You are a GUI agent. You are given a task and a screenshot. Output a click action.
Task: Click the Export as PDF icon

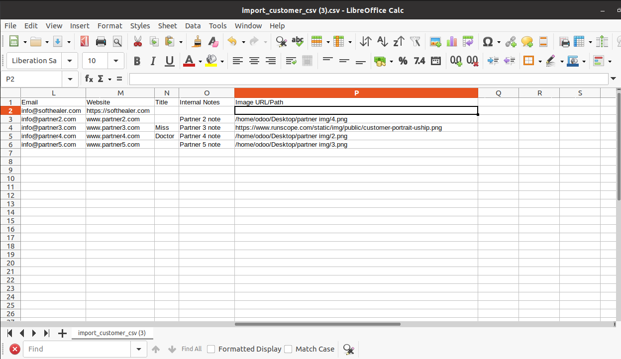(x=85, y=42)
